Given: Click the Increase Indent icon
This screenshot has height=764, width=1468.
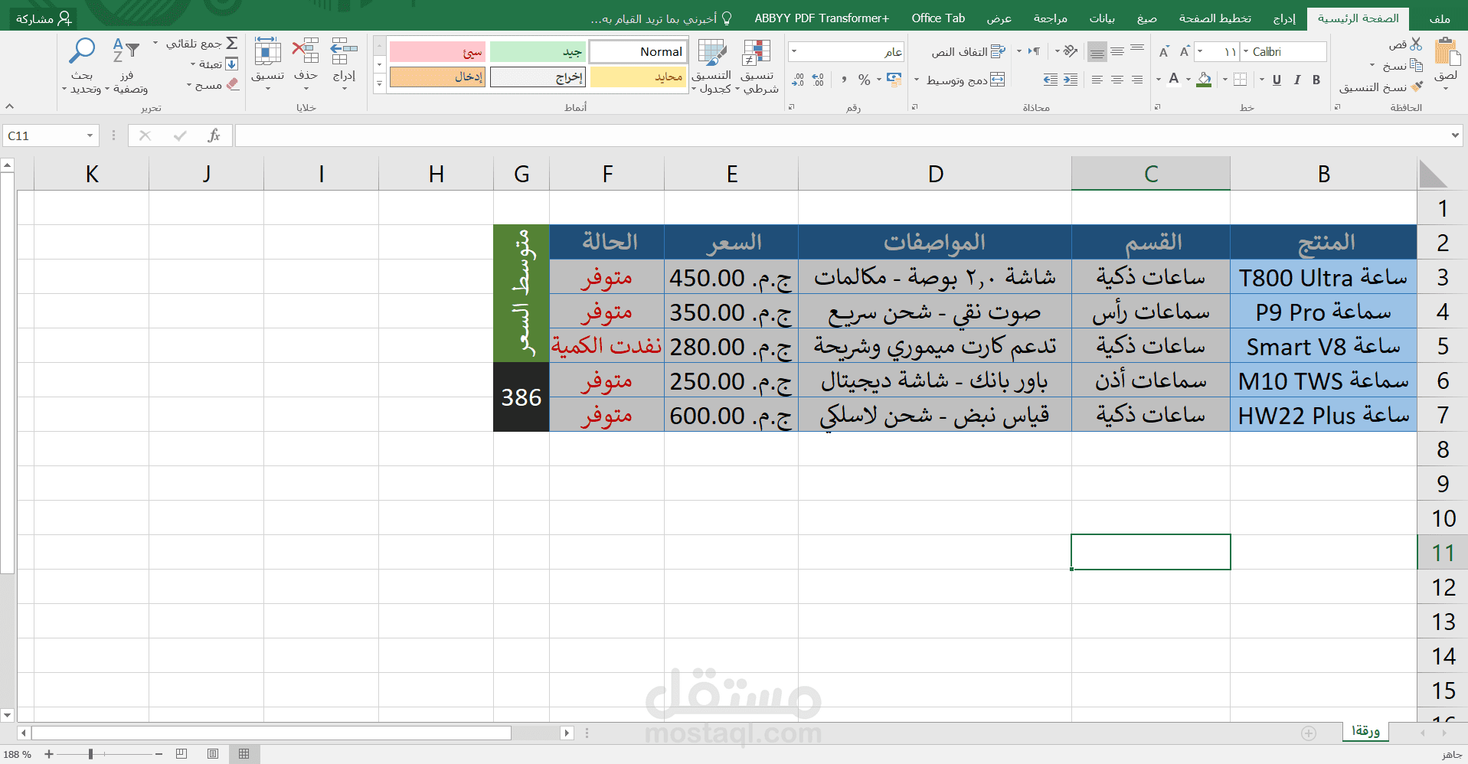Looking at the screenshot, I should pyautogui.click(x=1051, y=80).
